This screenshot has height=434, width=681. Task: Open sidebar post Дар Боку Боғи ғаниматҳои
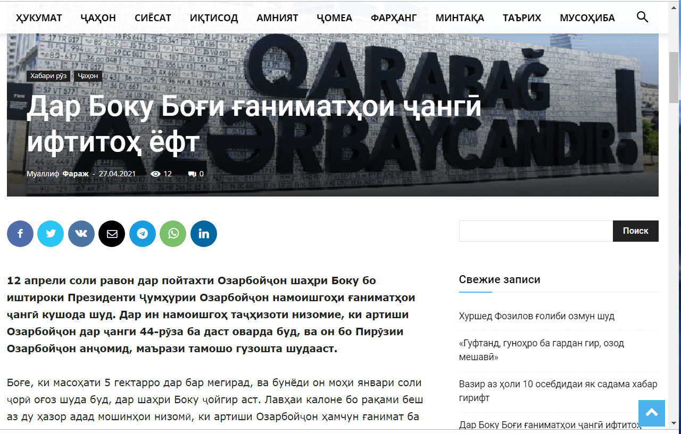point(550,425)
